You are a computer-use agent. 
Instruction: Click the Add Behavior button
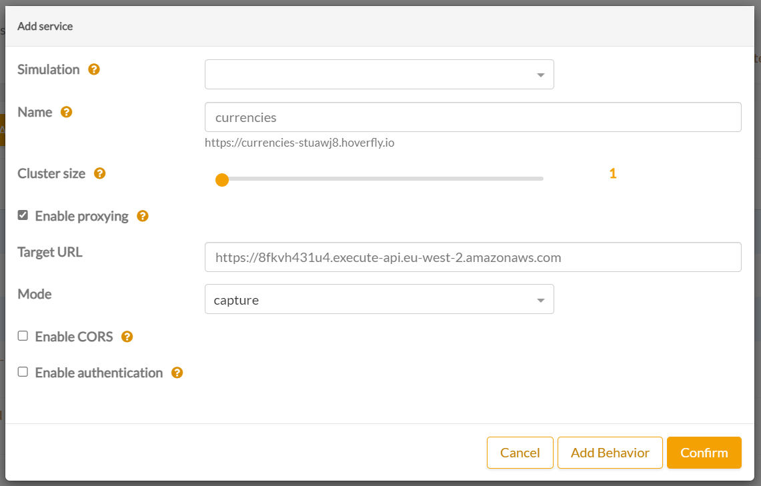point(610,453)
